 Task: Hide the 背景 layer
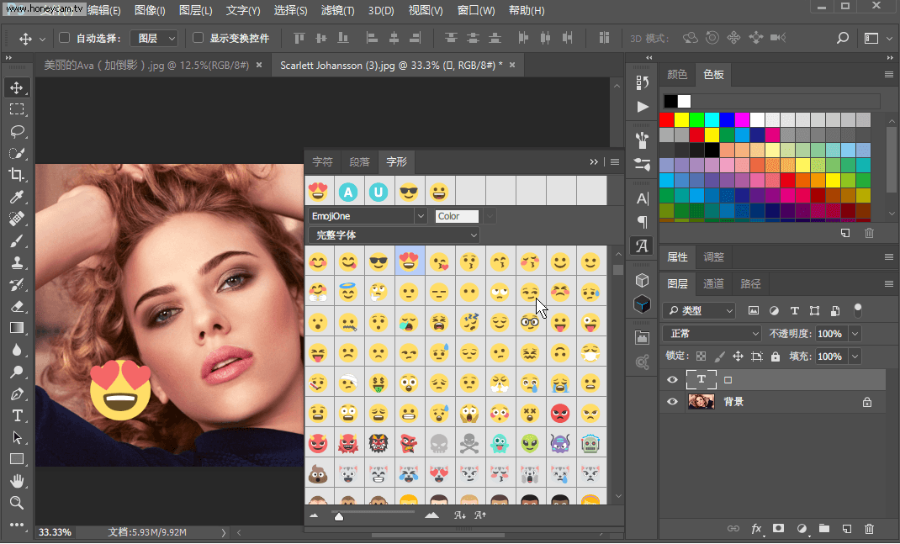coord(670,401)
